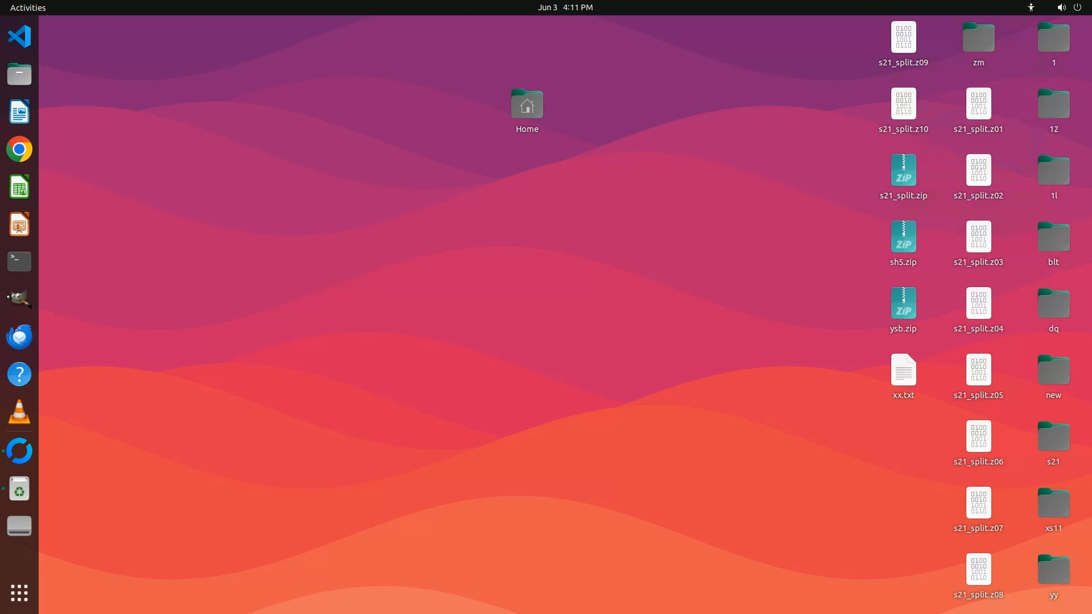Open the system volume menu

(x=1061, y=7)
